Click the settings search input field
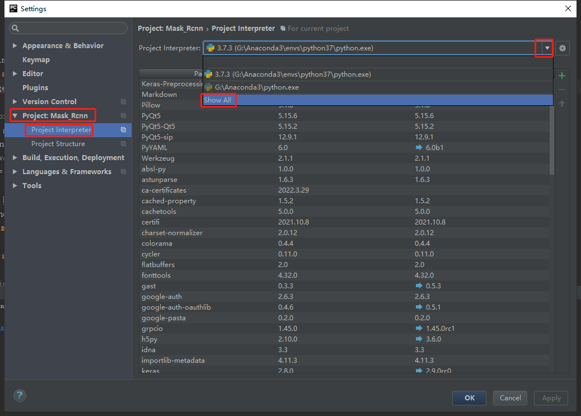Screen dimensions: 581x416 (x=68, y=28)
